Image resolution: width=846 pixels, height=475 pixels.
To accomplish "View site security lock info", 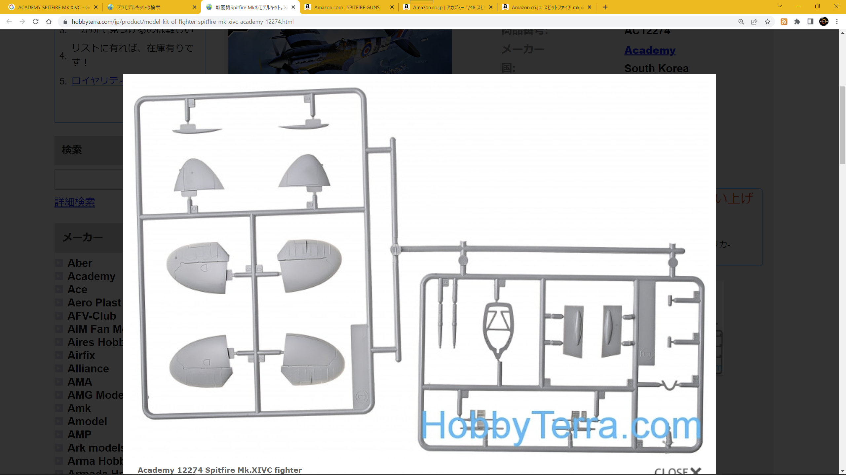I will tap(65, 21).
